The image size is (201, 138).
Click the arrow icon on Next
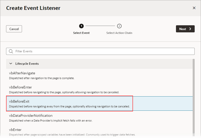coord(190,29)
